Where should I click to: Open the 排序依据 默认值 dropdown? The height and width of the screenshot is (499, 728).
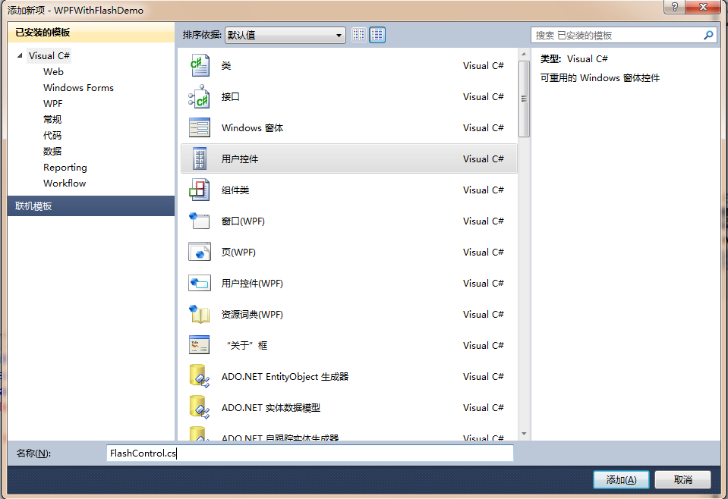pyautogui.click(x=285, y=35)
